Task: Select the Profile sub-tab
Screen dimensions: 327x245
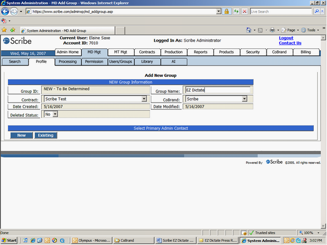Action: pyautogui.click(x=41, y=62)
